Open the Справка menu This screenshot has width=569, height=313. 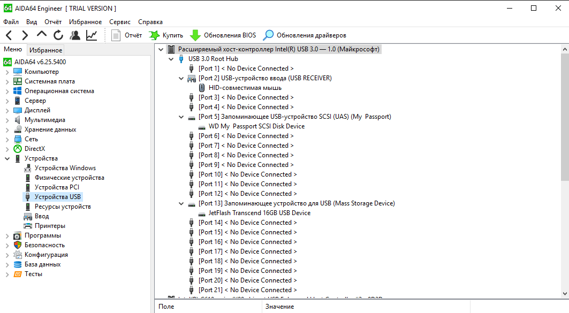click(150, 22)
